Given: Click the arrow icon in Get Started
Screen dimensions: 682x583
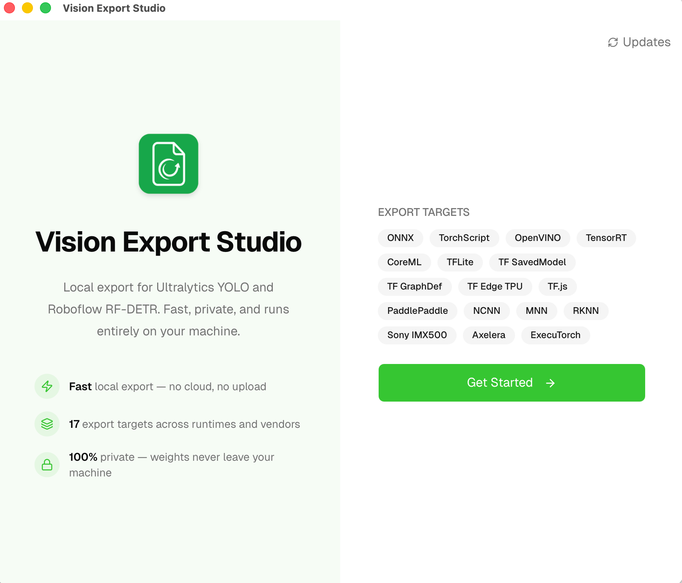Looking at the screenshot, I should 550,383.
